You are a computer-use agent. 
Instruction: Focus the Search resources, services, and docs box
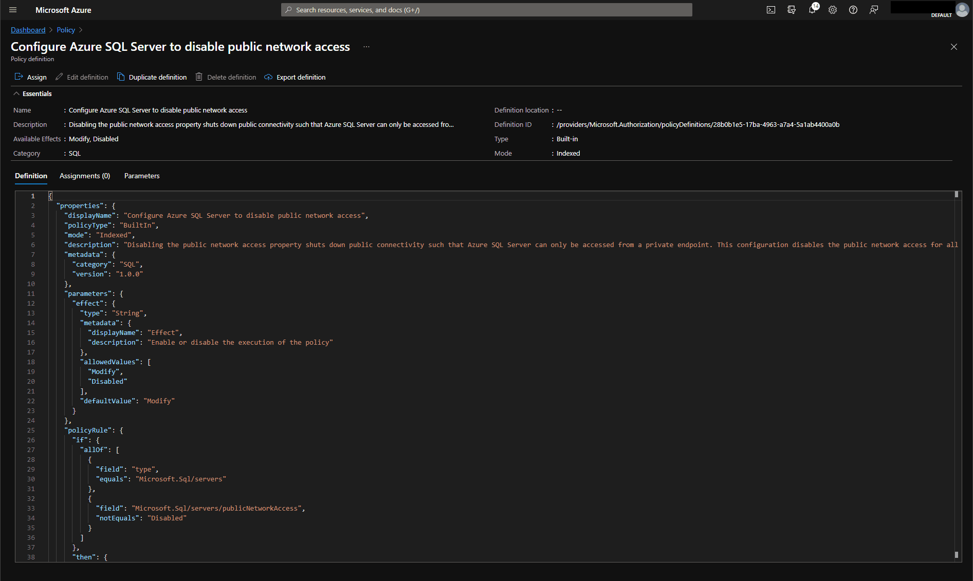486,10
